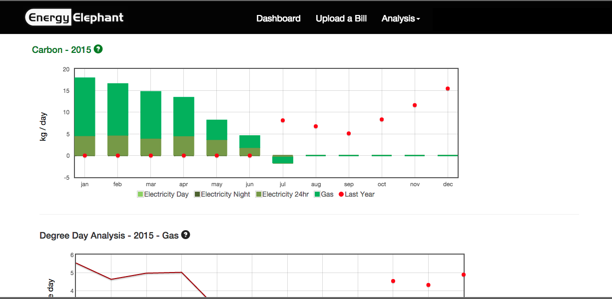The height and width of the screenshot is (299, 612).
Task: Toggle Electricity Night legend series
Action: 222,194
